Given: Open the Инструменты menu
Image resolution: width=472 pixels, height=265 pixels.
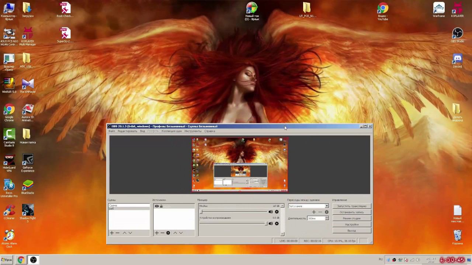Looking at the screenshot, I should click(x=193, y=131).
